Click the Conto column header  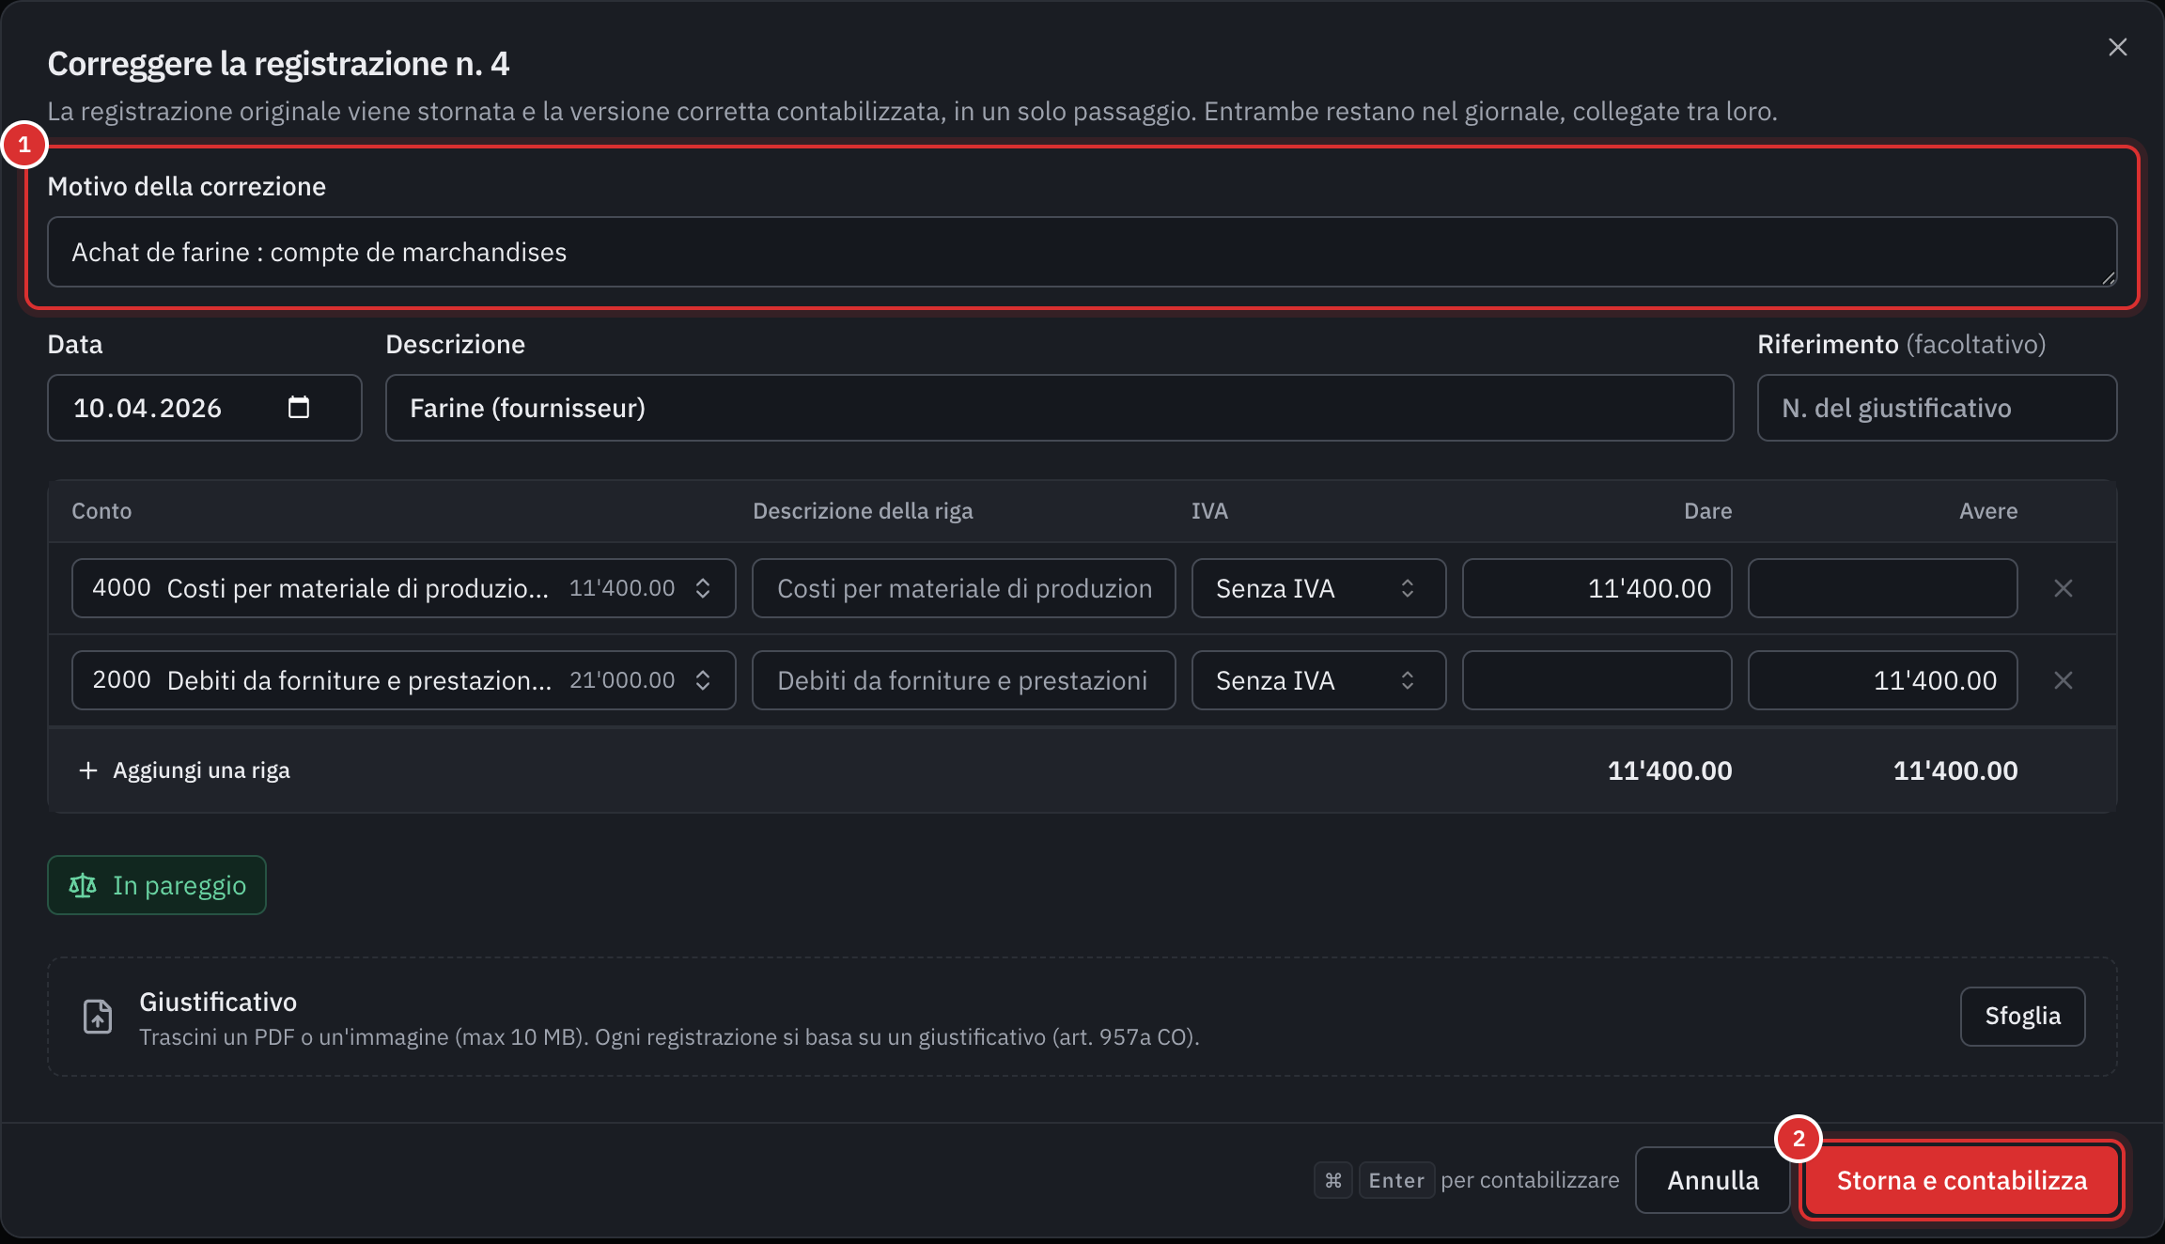(x=101, y=511)
